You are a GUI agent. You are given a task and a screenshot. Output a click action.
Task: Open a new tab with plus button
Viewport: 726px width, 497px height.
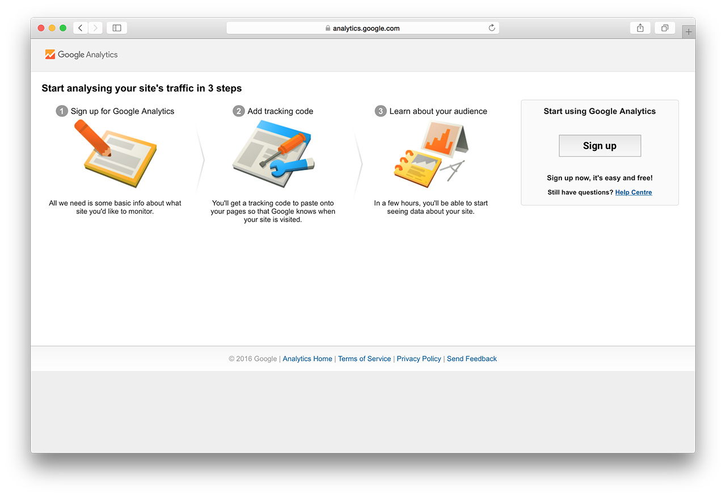(689, 32)
